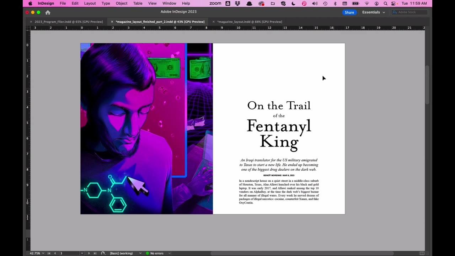Click the keyboard input menu bar icon
Viewport: 455px width, 256px height.
coord(344,4)
